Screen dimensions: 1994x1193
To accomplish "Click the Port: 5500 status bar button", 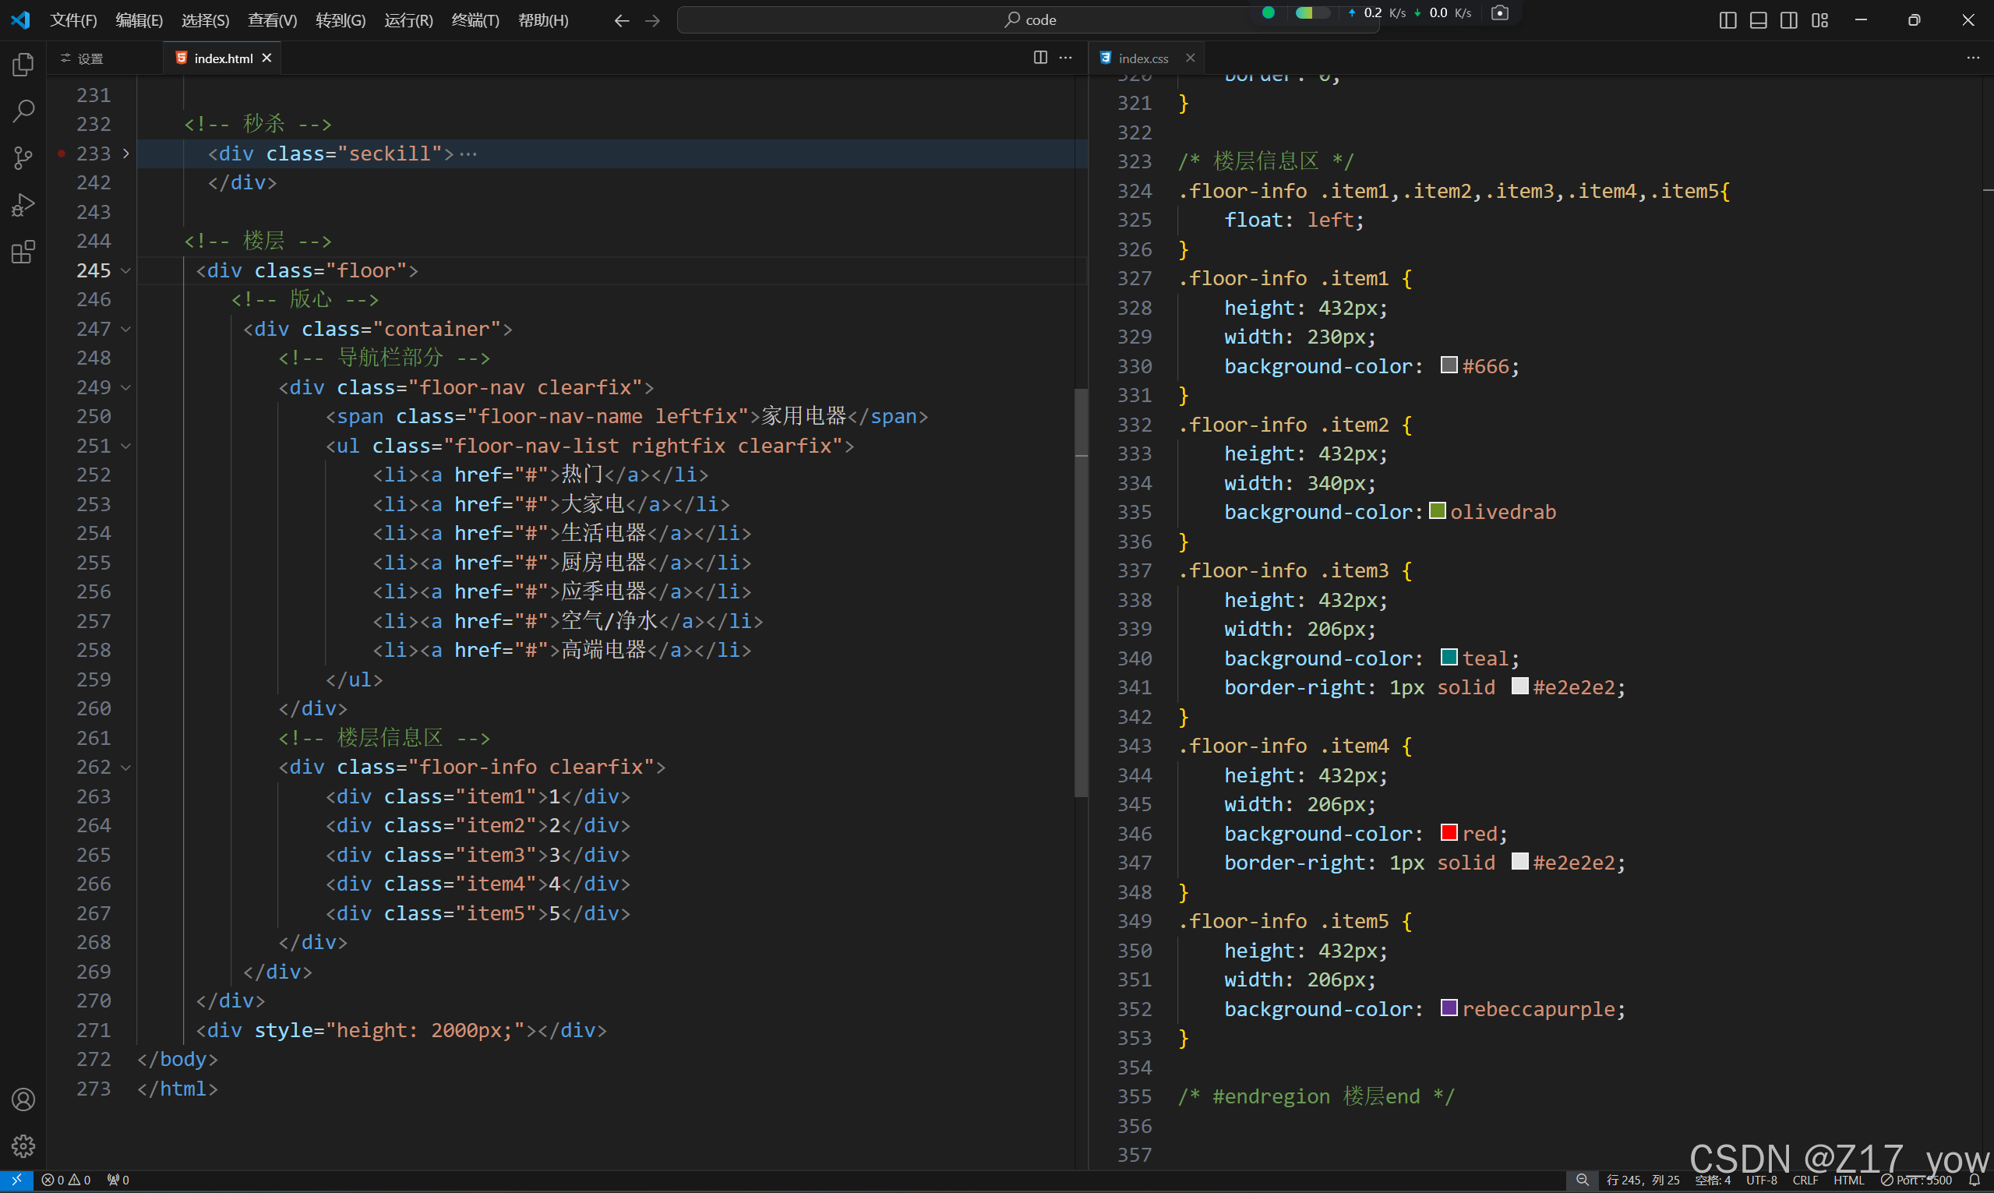I will 1917,1180.
